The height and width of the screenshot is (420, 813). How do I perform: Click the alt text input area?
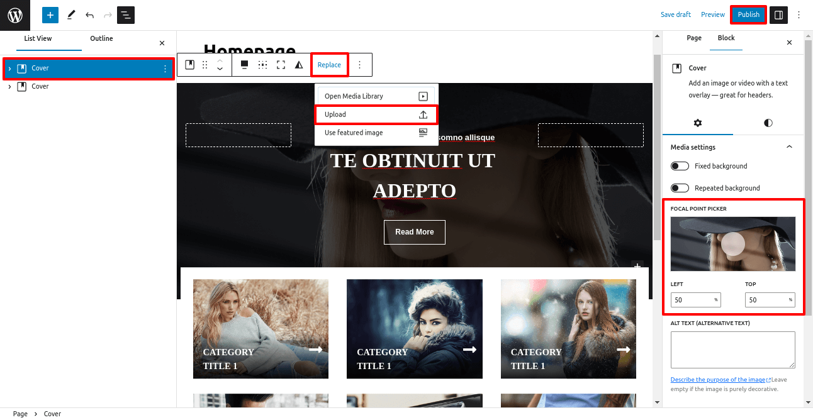tap(732, 350)
